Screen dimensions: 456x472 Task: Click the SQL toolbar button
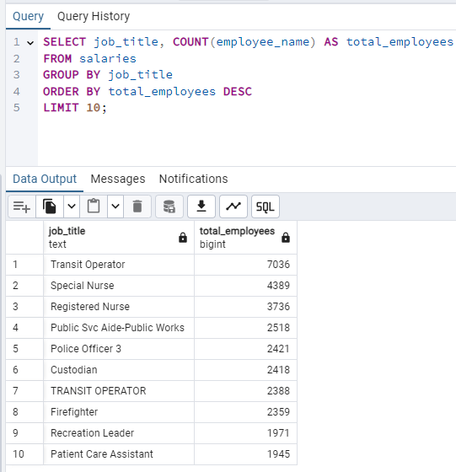[266, 206]
